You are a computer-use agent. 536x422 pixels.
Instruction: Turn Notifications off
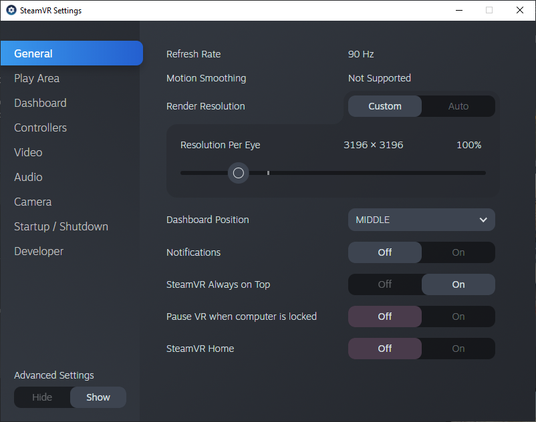point(385,252)
